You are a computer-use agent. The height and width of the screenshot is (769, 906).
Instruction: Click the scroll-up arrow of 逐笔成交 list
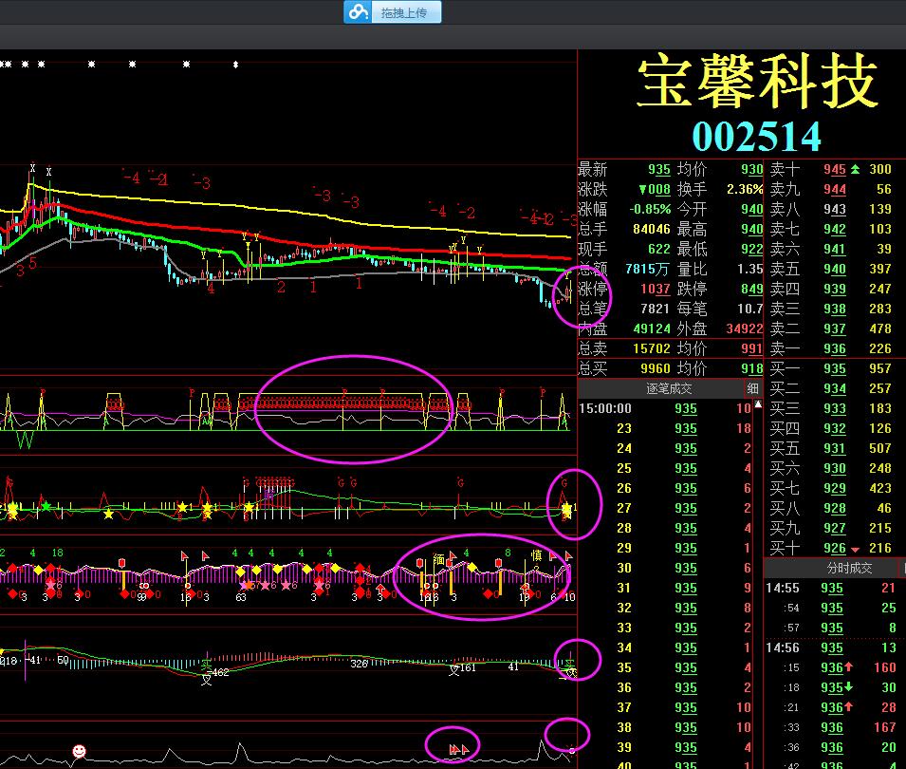(x=757, y=404)
